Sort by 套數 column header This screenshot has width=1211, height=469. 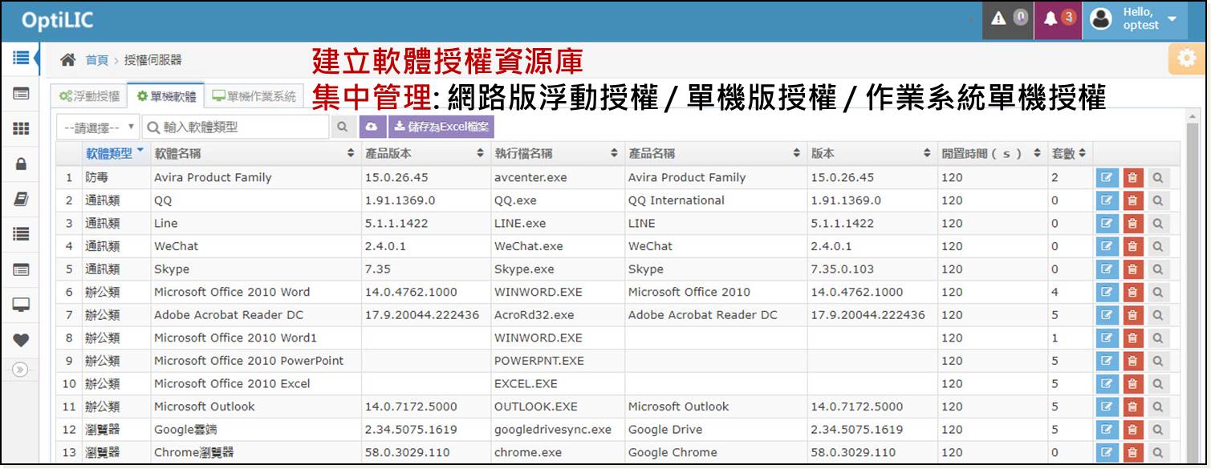1069,153
